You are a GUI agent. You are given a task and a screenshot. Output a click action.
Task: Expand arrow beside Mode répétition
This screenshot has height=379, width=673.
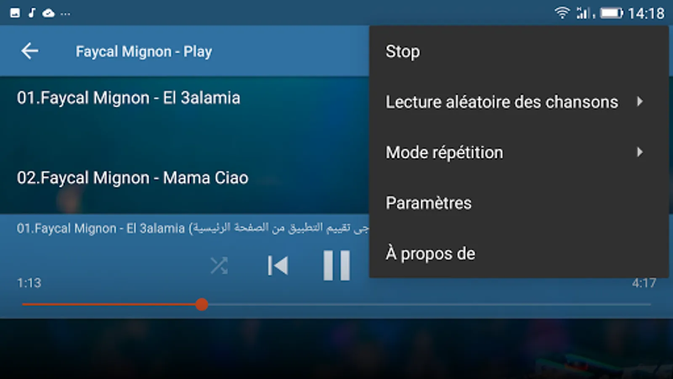(x=640, y=152)
